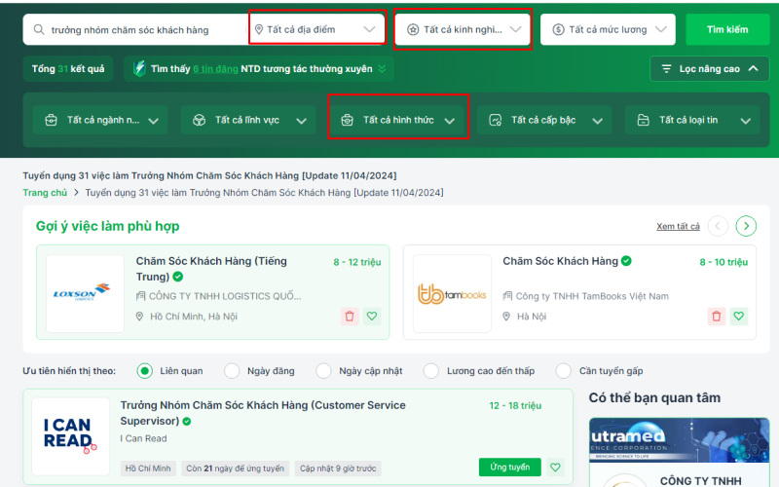Open the Xem tất cả link
This screenshot has height=487, width=779.
click(678, 226)
